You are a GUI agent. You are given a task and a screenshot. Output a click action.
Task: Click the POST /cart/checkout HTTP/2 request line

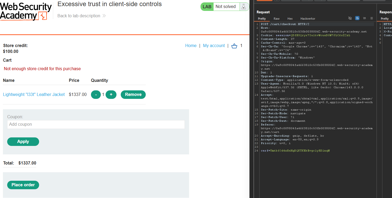click(285, 24)
